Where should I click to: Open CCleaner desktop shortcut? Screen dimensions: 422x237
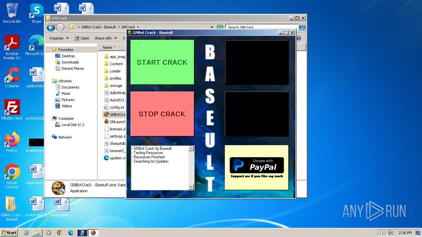click(12, 78)
